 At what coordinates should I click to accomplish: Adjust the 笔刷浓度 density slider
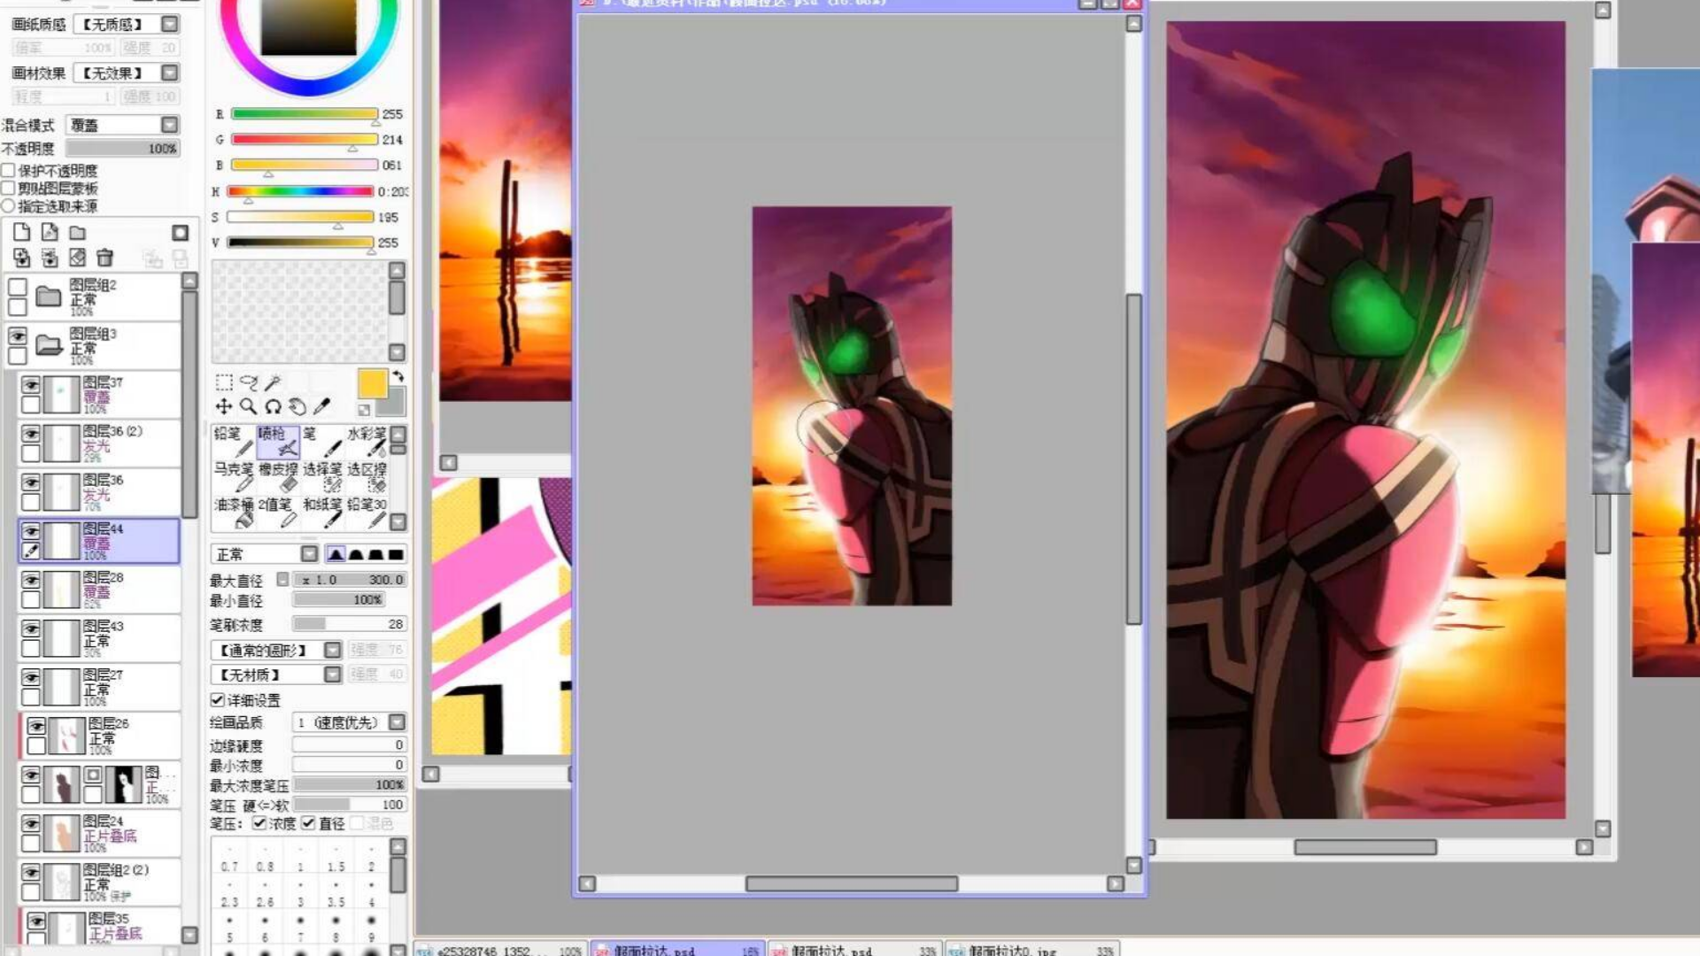350,624
